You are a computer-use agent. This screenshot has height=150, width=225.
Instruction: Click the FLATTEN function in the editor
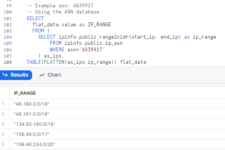tap(54, 62)
